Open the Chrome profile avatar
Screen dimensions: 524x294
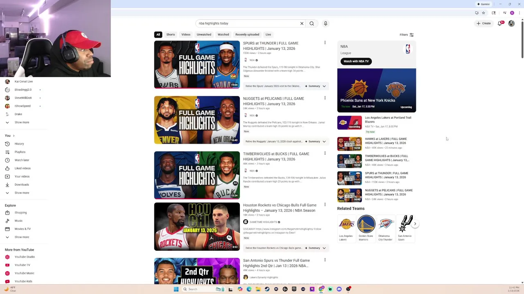point(512,13)
